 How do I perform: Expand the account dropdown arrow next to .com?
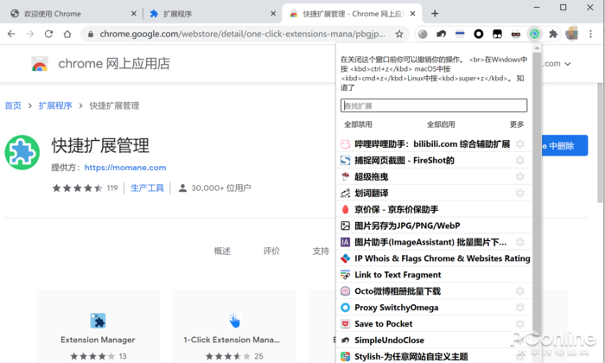[568, 64]
